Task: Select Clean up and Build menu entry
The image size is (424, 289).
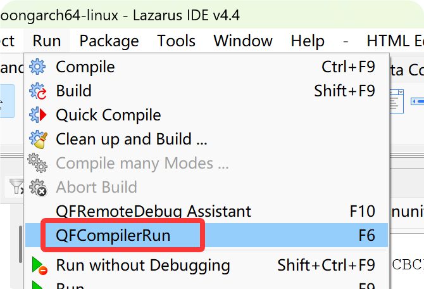Action: point(132,139)
